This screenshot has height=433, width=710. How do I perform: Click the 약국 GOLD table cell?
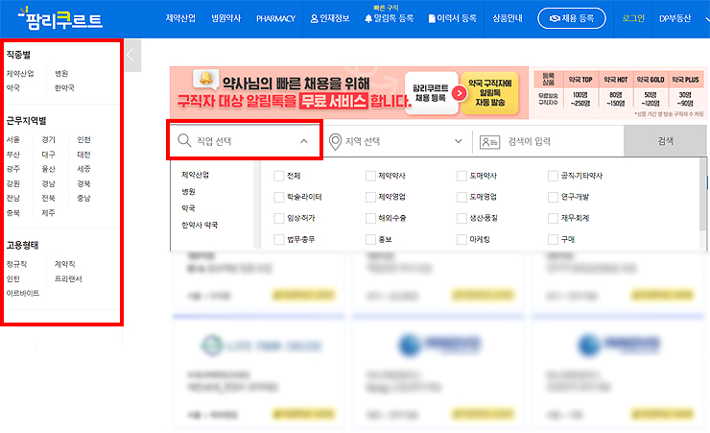[651, 80]
